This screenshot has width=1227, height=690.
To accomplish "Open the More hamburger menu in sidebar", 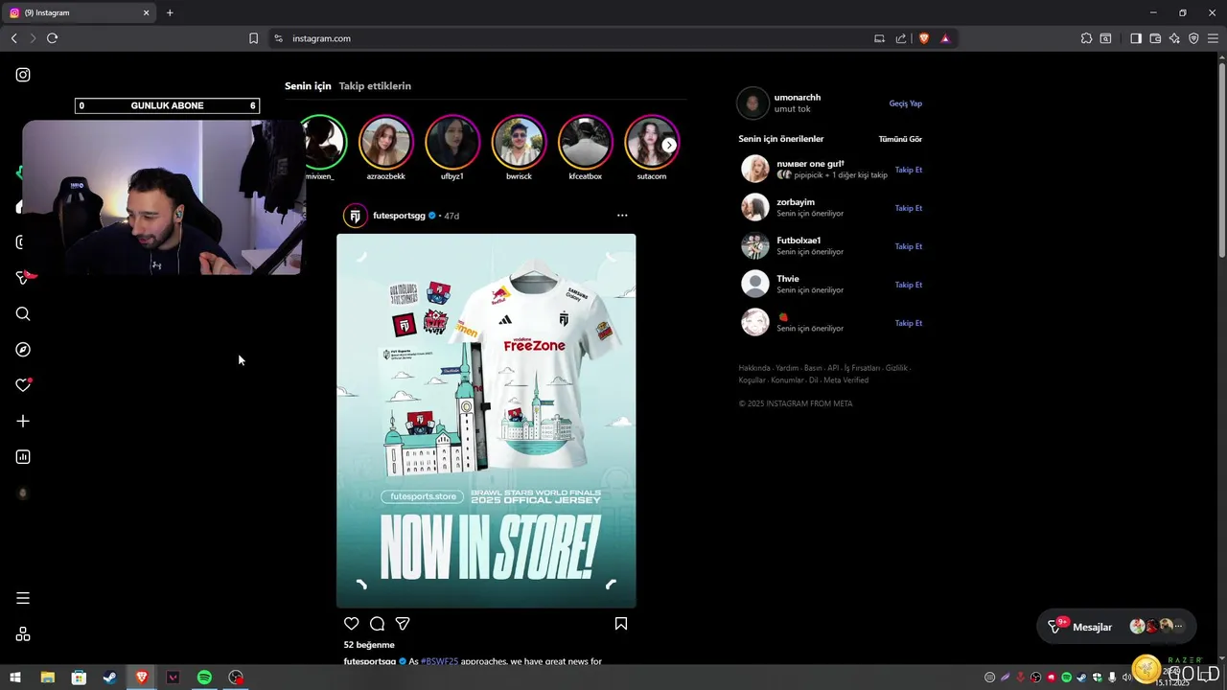I will tap(23, 598).
